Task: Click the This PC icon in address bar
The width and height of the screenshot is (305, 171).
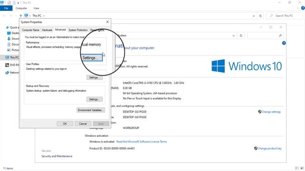Action: point(26,16)
